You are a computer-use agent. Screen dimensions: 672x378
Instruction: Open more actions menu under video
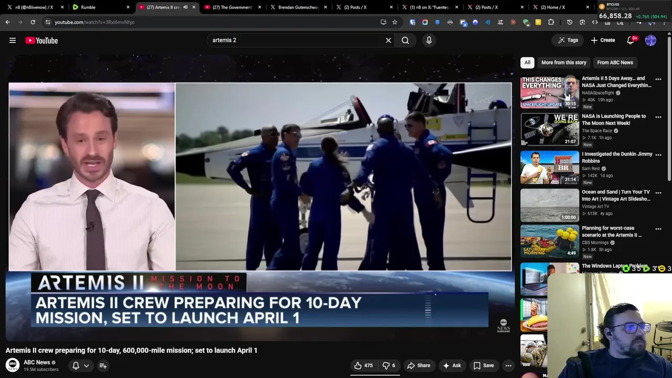[508, 366]
